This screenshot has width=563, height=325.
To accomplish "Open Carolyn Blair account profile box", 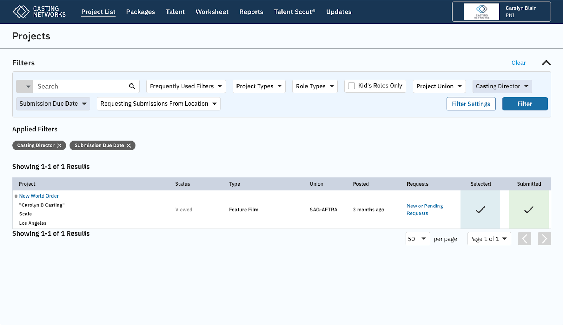I will coord(501,12).
